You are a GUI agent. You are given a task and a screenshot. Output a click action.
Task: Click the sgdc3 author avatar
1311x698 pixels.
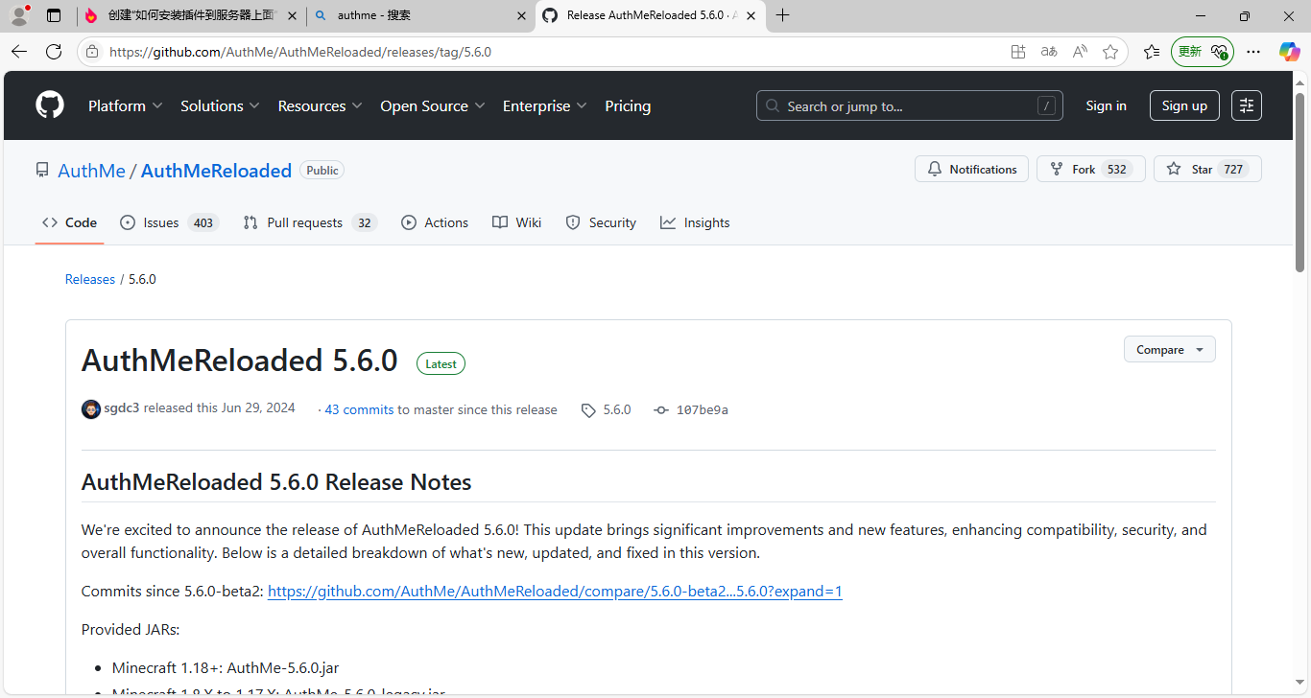pyautogui.click(x=91, y=409)
